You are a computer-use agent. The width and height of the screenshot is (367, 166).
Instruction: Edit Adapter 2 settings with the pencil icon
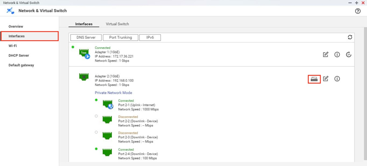(x=326, y=79)
